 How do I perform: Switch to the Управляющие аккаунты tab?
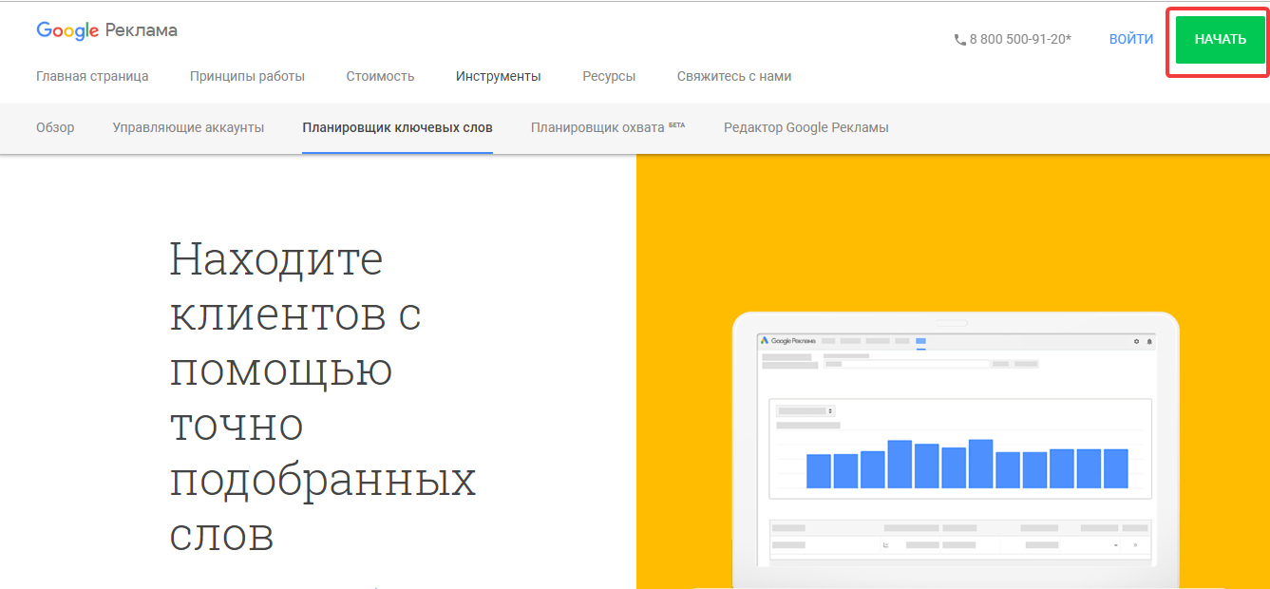click(188, 127)
